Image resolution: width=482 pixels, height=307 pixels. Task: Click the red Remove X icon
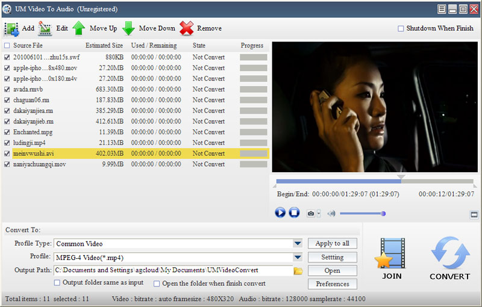pyautogui.click(x=187, y=28)
